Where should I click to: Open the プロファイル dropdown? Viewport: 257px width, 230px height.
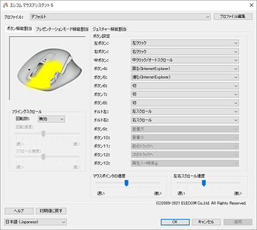point(121,17)
